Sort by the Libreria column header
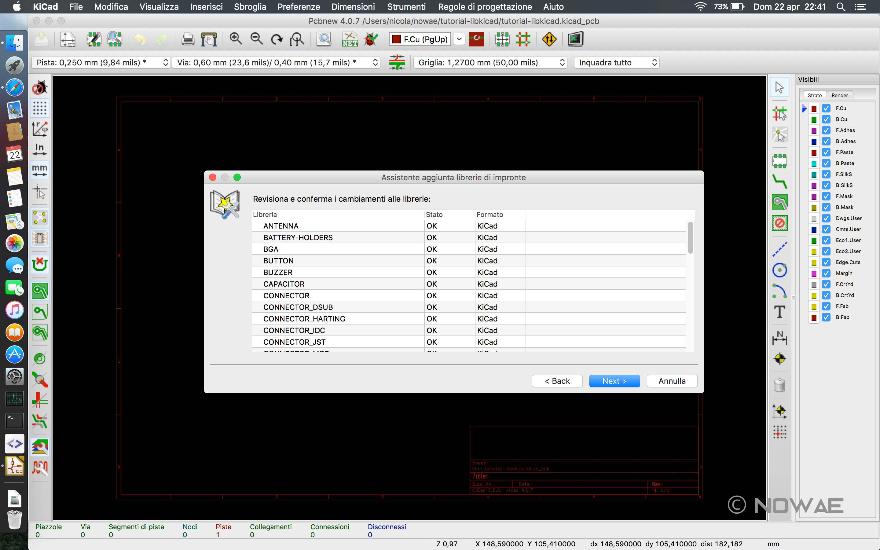 338,215
